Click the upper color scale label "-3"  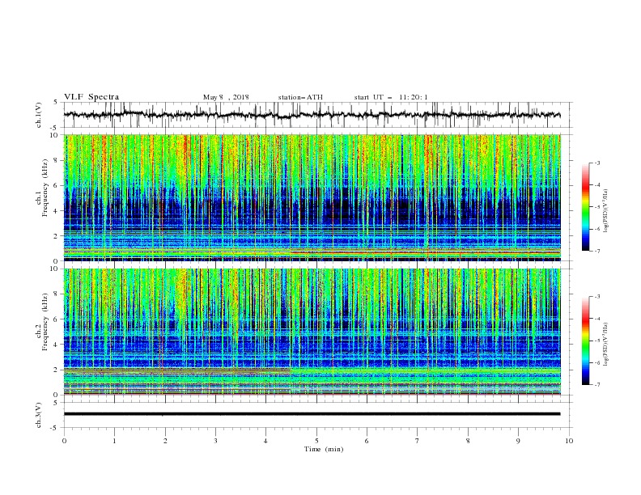596,163
